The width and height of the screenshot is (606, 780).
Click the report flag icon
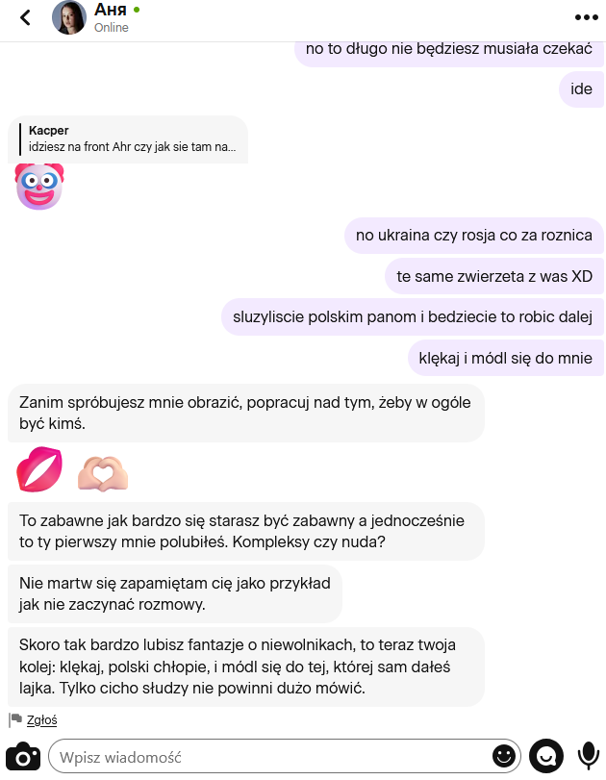click(x=15, y=719)
